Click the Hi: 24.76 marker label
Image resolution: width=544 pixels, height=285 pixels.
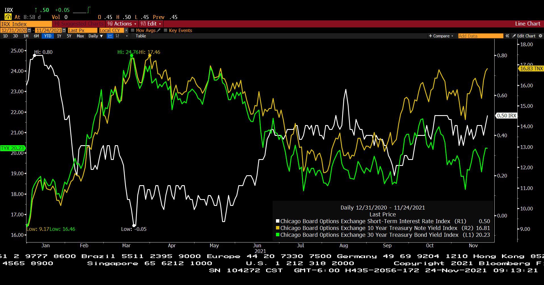click(x=128, y=52)
